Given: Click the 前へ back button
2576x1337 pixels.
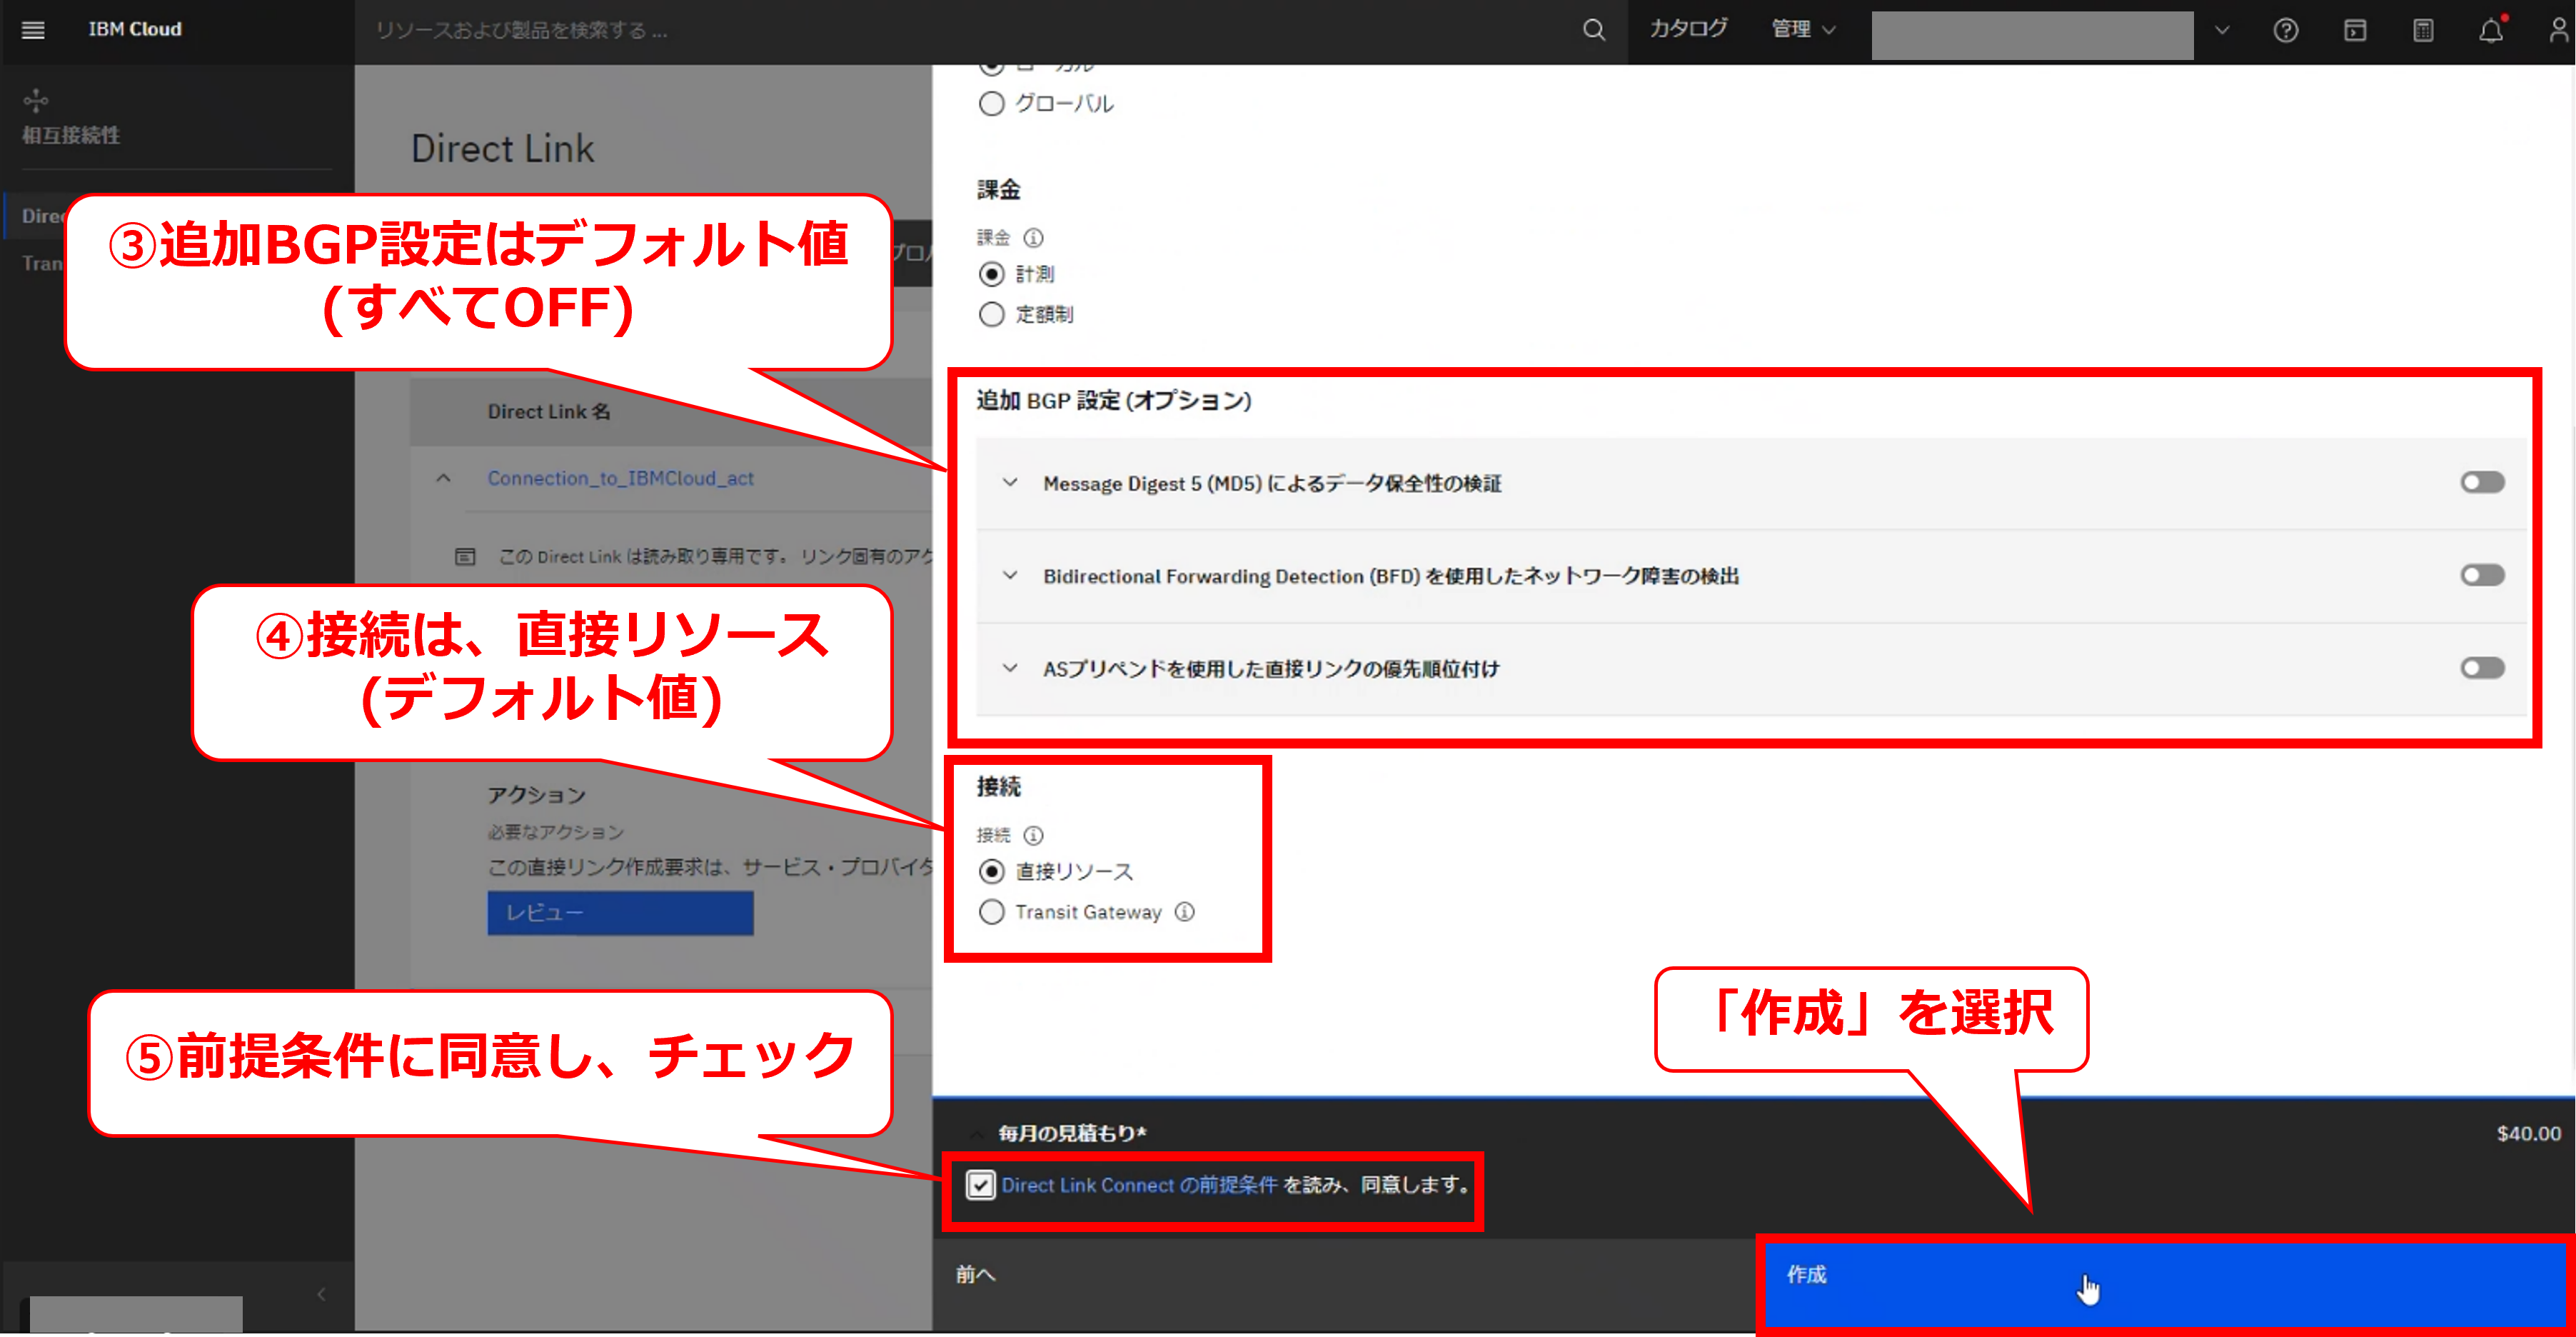Looking at the screenshot, I should pyautogui.click(x=975, y=1275).
